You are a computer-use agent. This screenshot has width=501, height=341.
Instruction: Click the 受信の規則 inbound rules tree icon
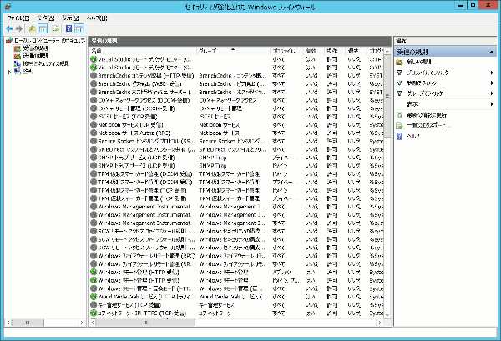tap(18, 48)
